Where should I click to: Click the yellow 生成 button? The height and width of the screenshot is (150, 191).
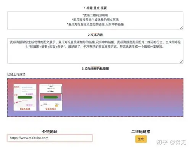point(141,139)
